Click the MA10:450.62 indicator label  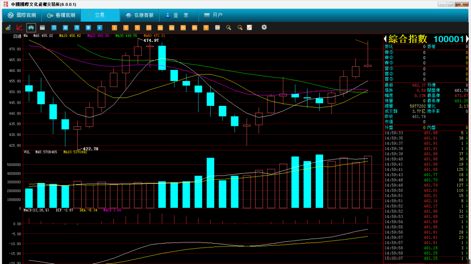[x=70, y=36]
